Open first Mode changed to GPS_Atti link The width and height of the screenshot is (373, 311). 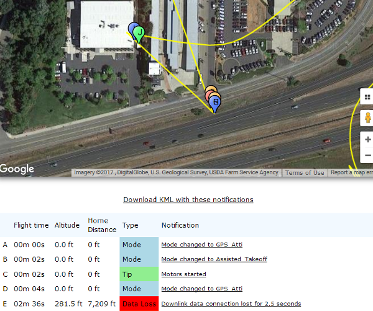[201, 244]
